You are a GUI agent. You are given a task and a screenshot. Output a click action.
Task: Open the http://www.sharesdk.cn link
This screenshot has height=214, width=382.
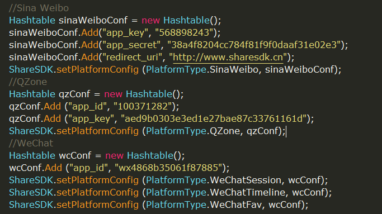point(228,58)
